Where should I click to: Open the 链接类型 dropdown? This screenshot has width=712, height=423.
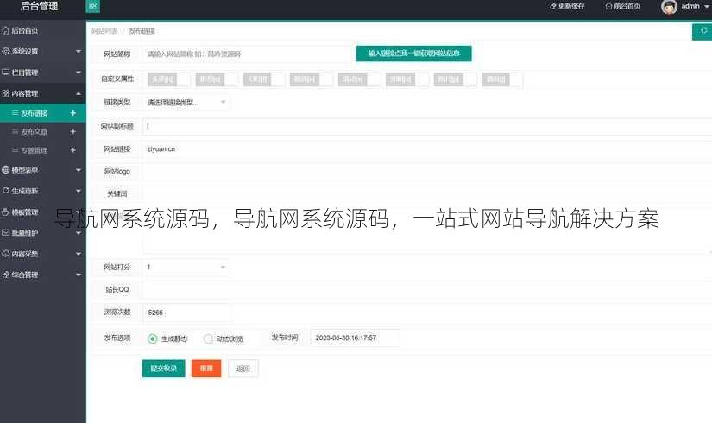[x=186, y=102]
